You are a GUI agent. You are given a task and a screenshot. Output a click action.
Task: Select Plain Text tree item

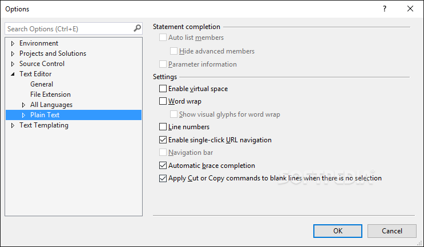point(45,115)
